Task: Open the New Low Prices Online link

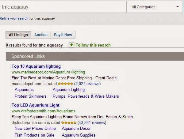Action: point(35,129)
